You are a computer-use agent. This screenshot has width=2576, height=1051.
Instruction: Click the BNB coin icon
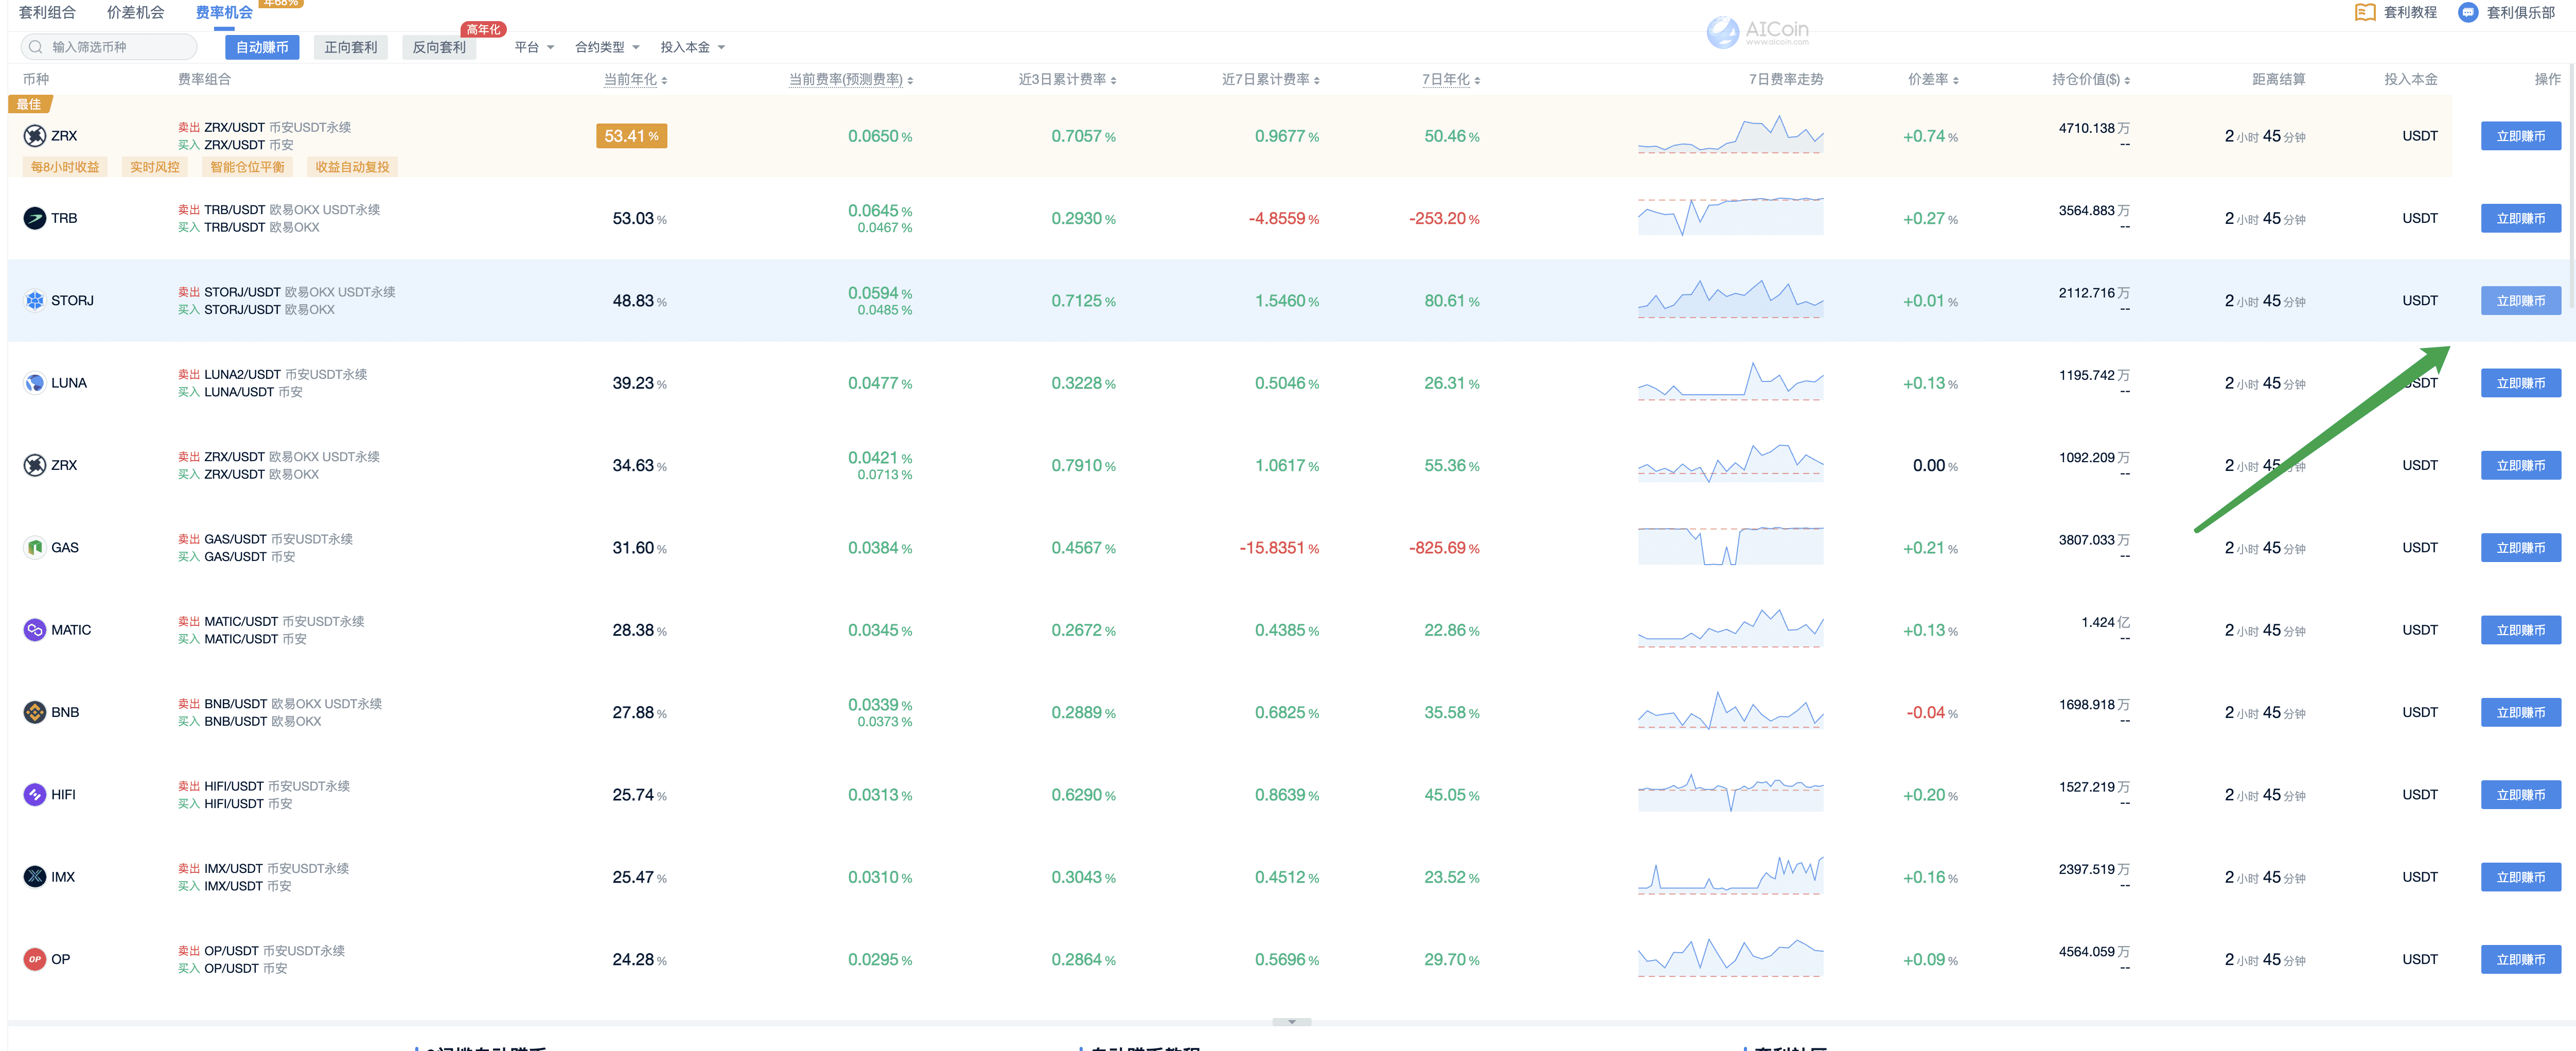coord(35,712)
